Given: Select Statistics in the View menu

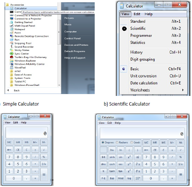Looking at the screenshot, I should [153, 43].
